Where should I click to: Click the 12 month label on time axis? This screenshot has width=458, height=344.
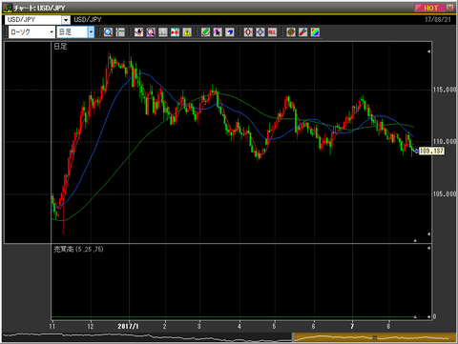[x=91, y=326]
